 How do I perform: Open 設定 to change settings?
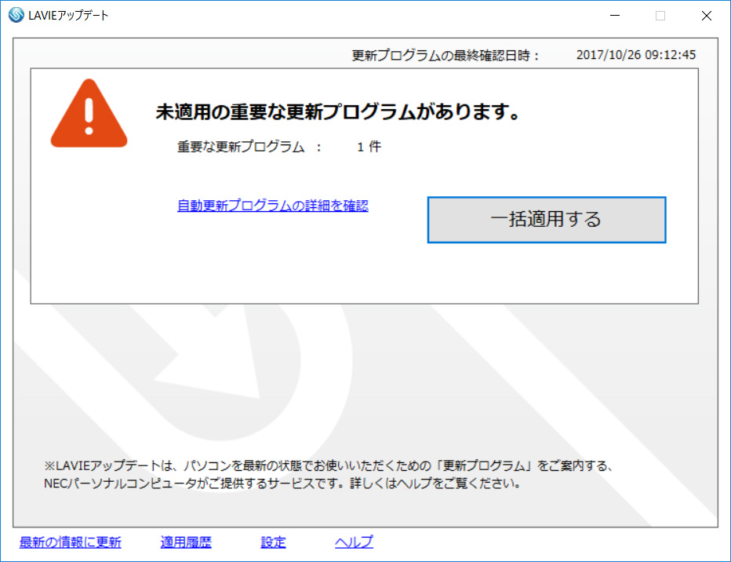[272, 542]
